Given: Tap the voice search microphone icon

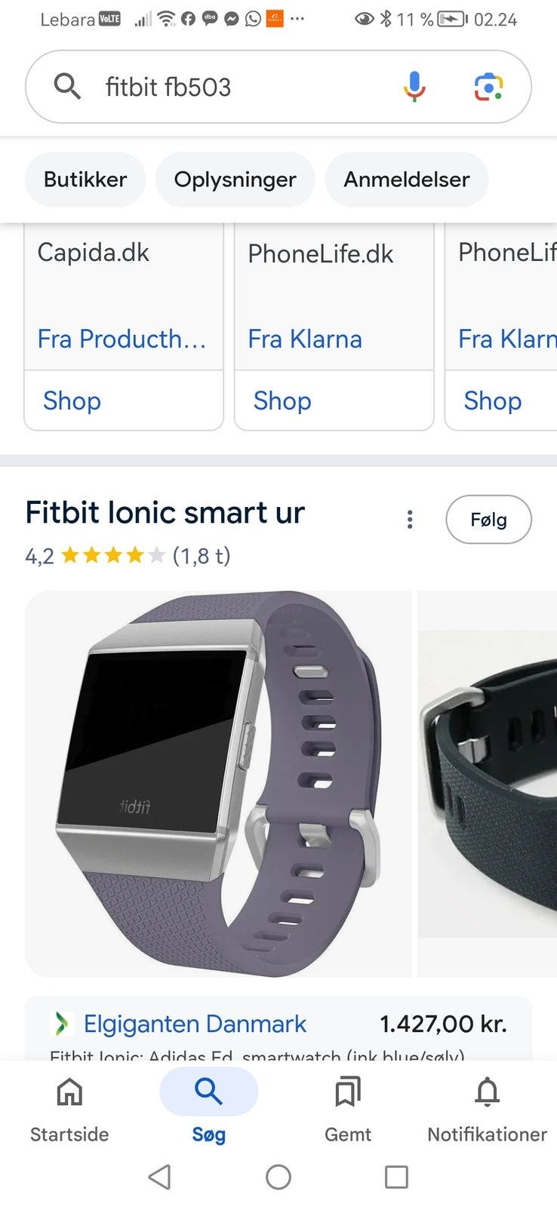Looking at the screenshot, I should click(414, 87).
